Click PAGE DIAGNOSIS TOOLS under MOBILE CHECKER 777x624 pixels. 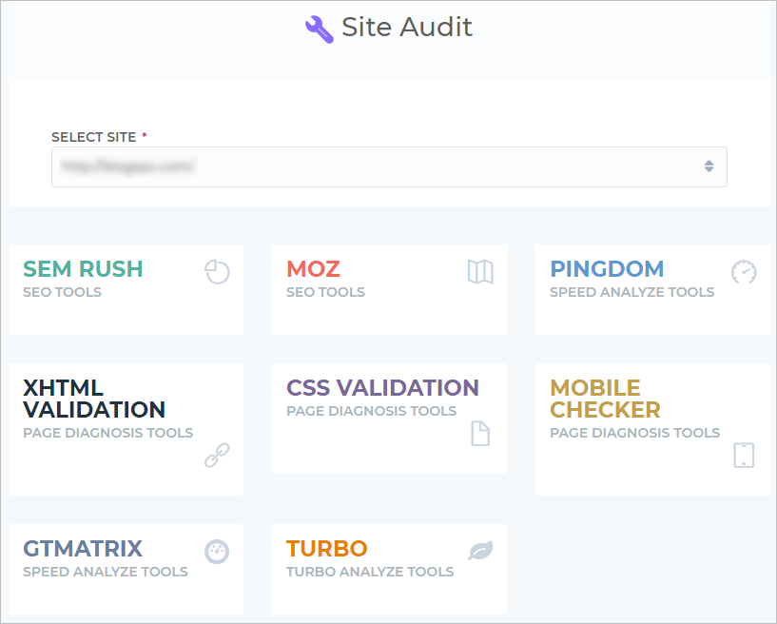(634, 433)
